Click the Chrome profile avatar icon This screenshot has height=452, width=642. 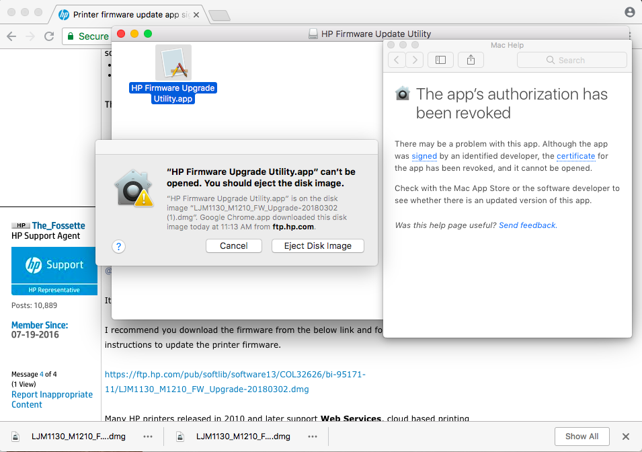[x=629, y=12]
